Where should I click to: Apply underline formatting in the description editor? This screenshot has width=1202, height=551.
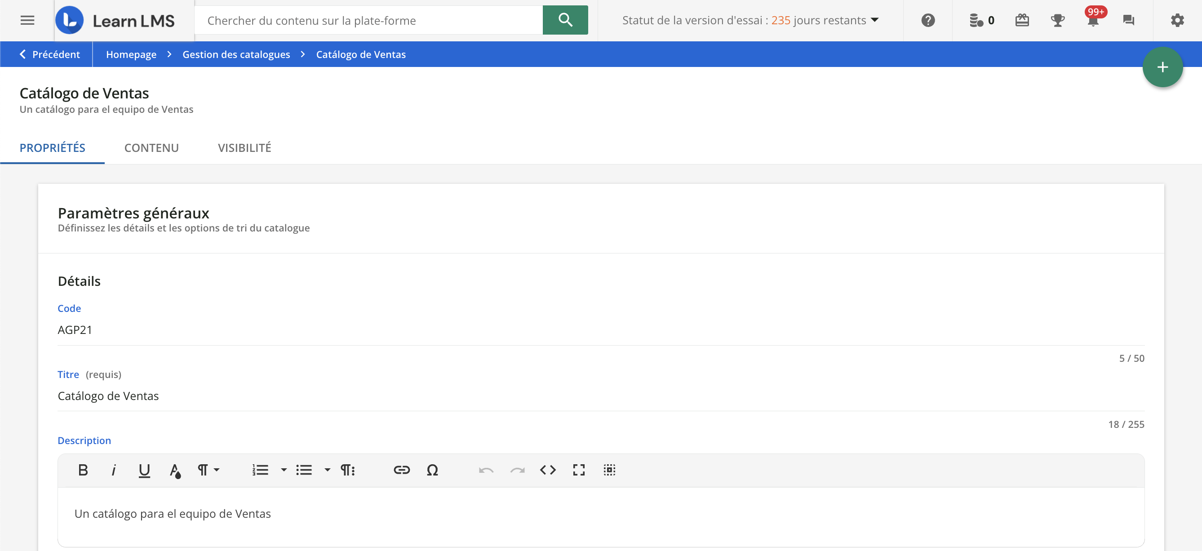(x=144, y=470)
